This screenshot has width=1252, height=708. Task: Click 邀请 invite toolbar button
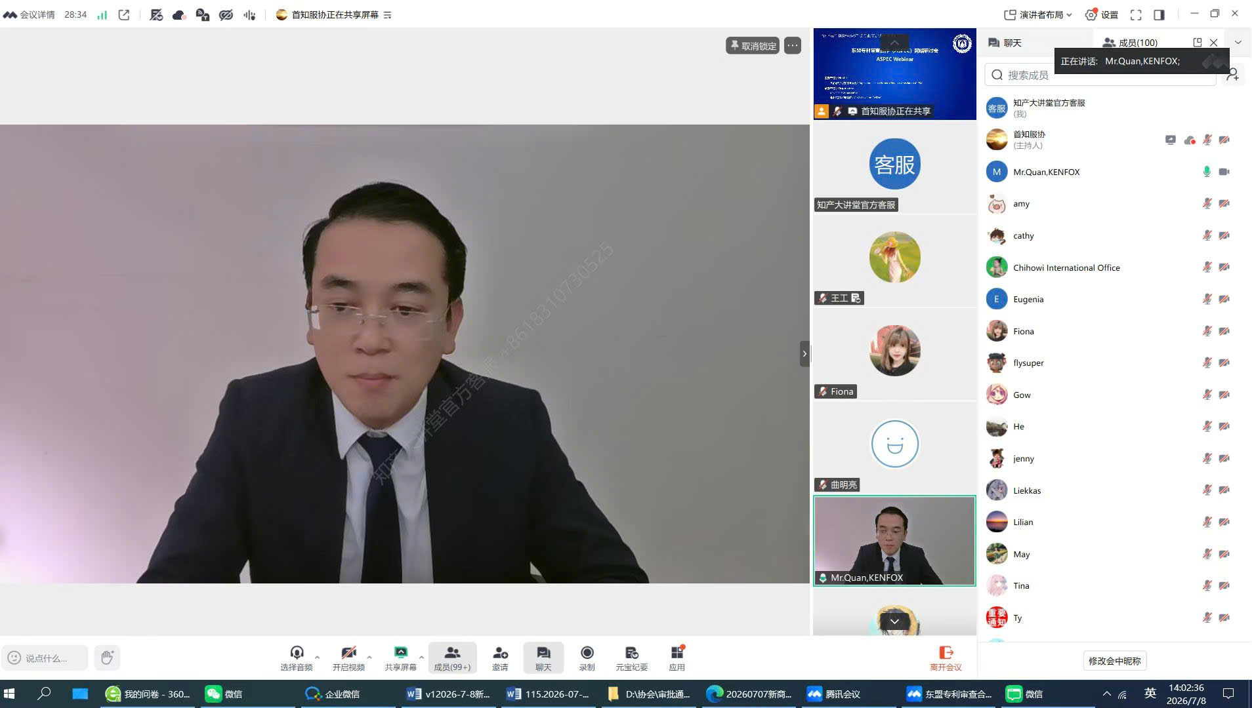(x=500, y=658)
